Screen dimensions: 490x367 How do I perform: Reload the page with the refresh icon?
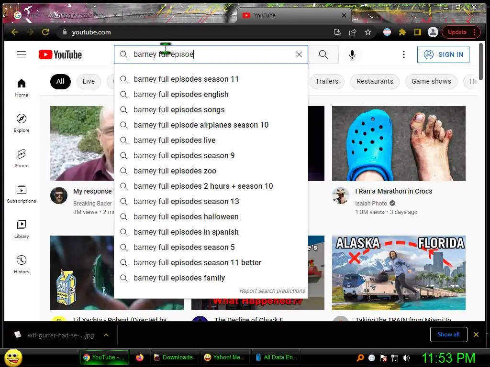tap(45, 32)
